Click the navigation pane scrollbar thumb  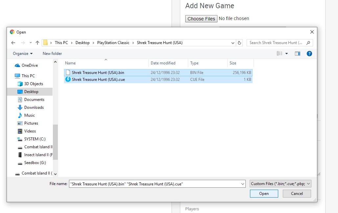[56, 142]
